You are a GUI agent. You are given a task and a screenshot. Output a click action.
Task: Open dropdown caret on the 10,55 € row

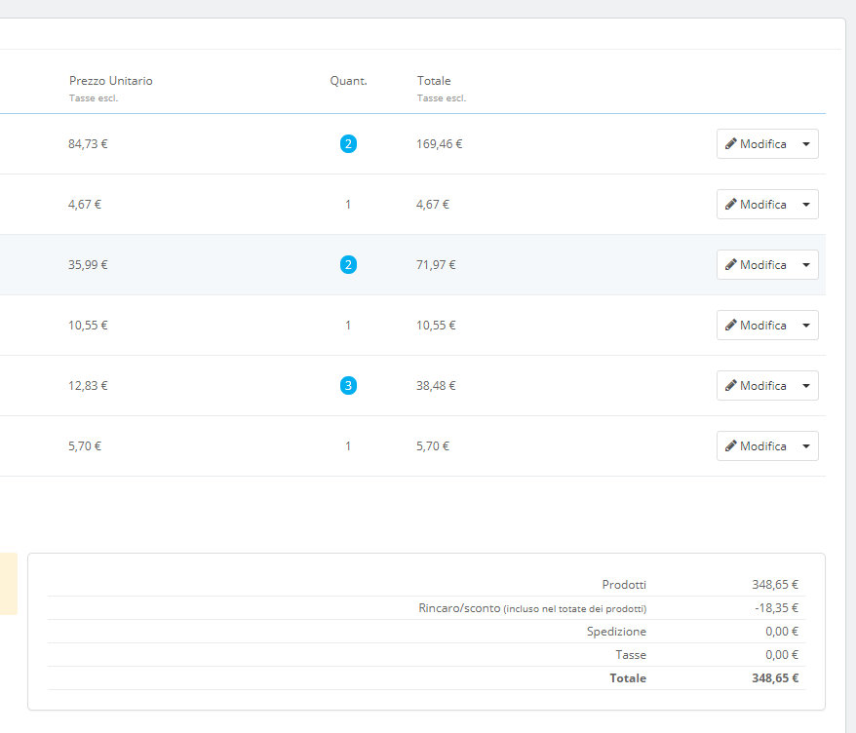pos(806,326)
